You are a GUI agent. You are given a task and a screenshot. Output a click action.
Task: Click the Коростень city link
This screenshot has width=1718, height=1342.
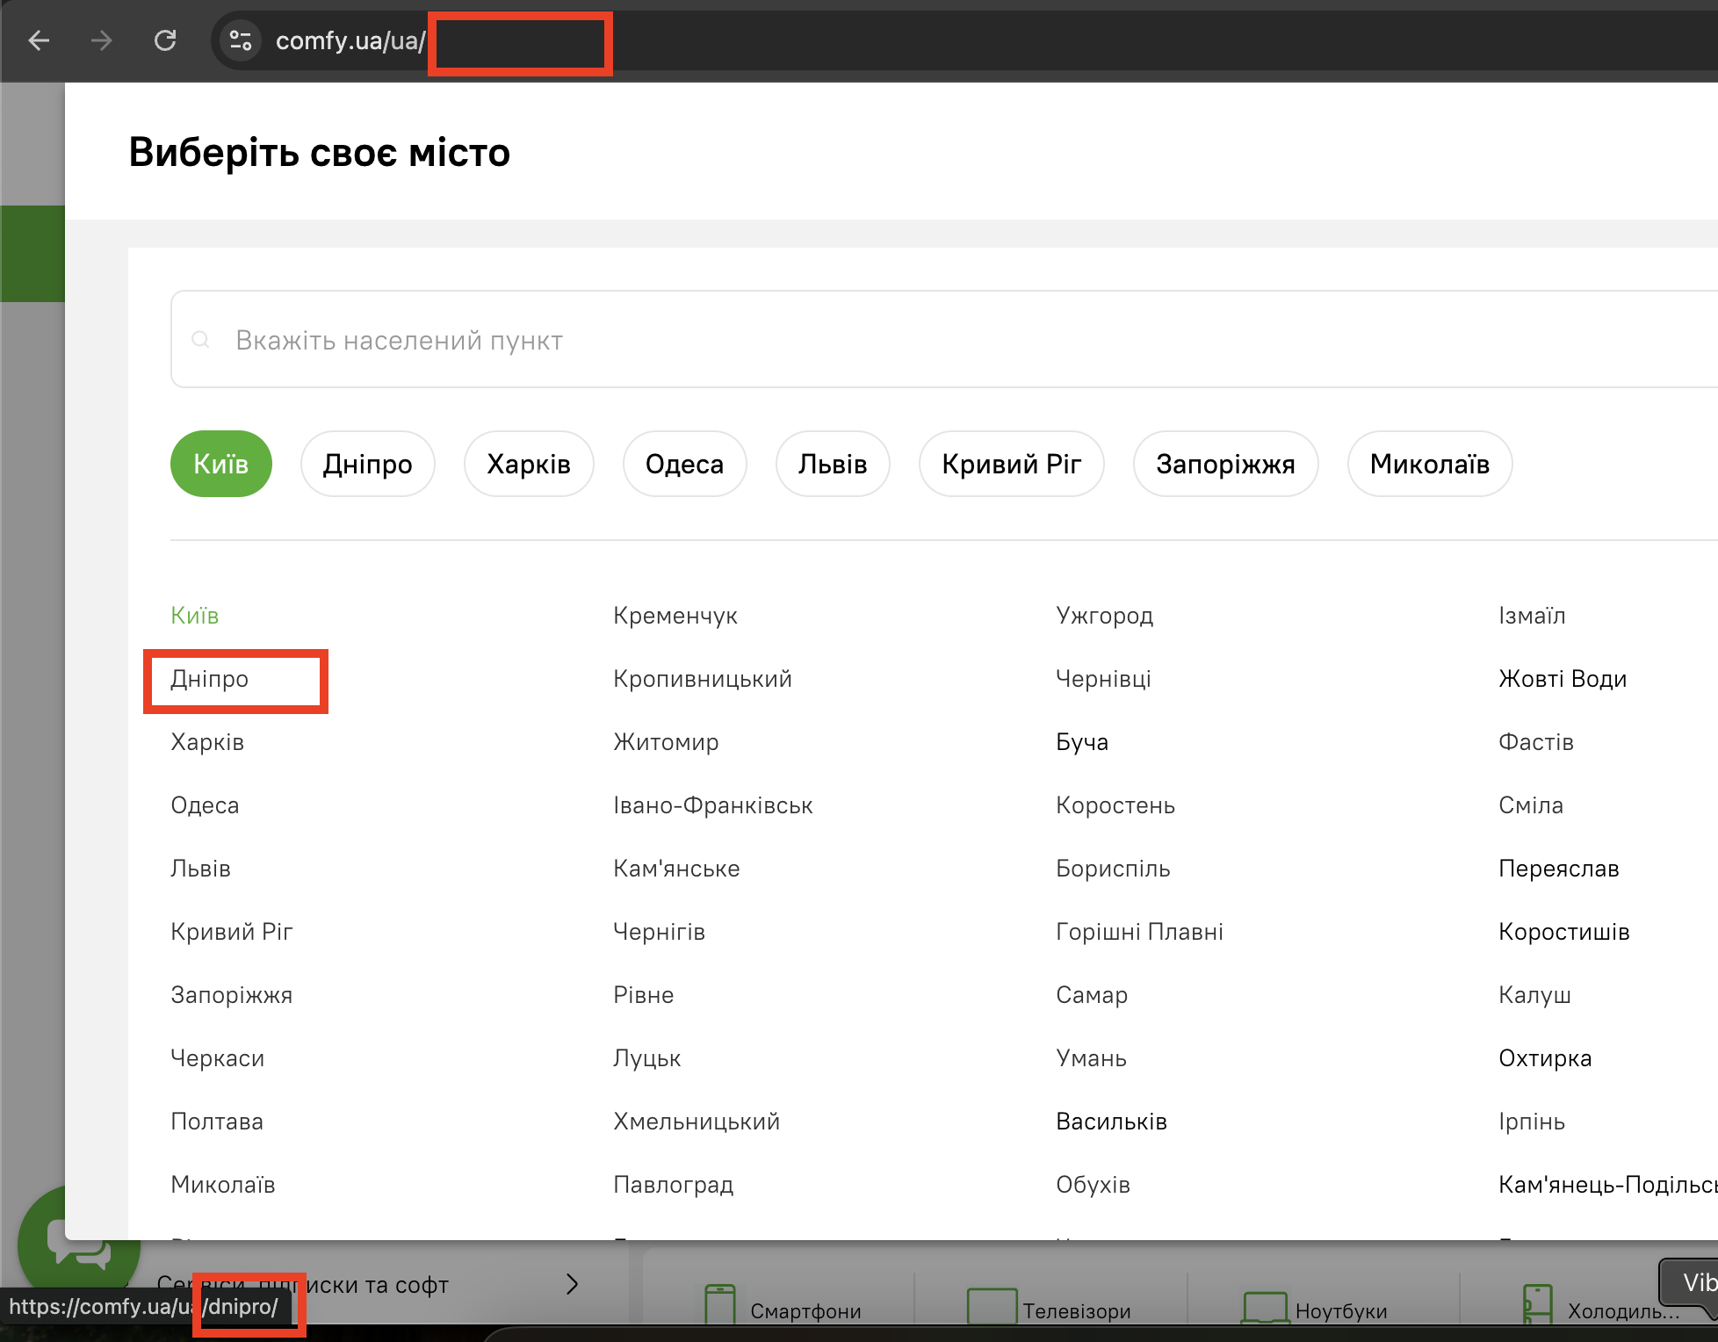pos(1115,805)
